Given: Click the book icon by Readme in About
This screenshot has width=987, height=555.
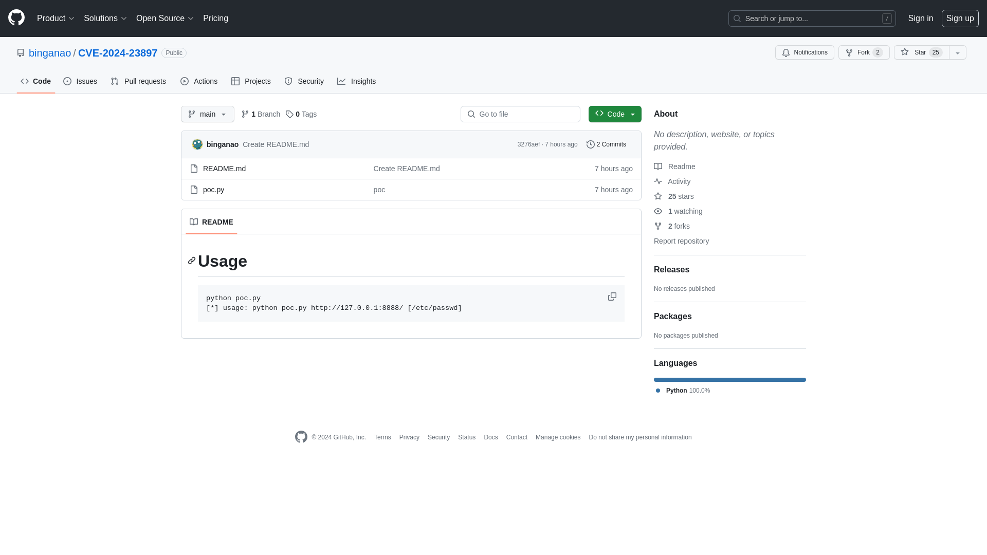Looking at the screenshot, I should pos(658,166).
